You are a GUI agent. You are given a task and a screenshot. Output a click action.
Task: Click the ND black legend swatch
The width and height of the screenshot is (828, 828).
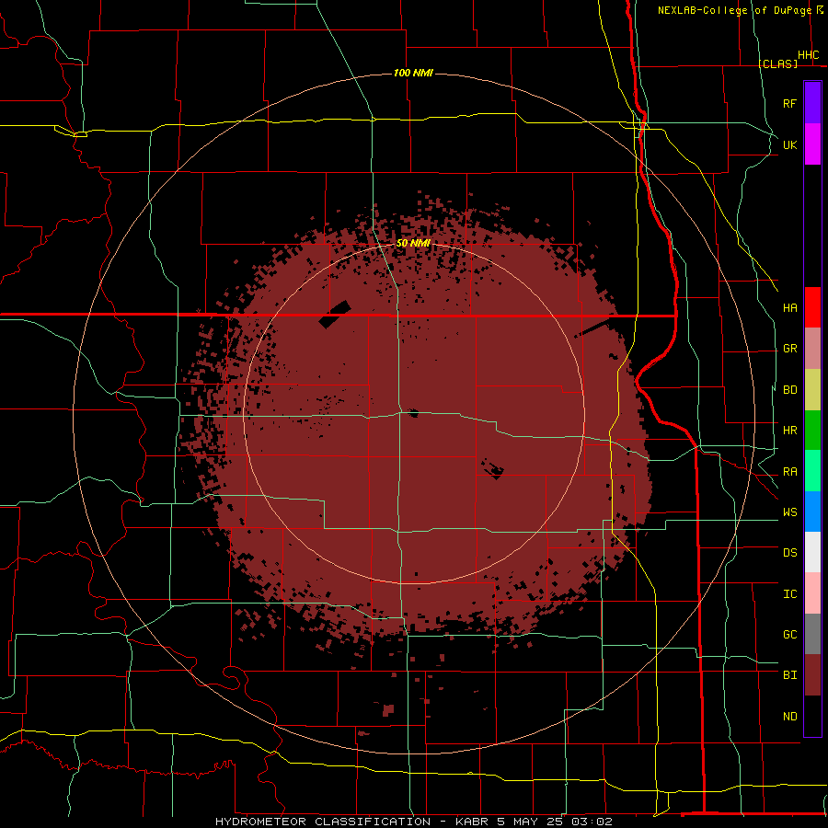point(812,716)
